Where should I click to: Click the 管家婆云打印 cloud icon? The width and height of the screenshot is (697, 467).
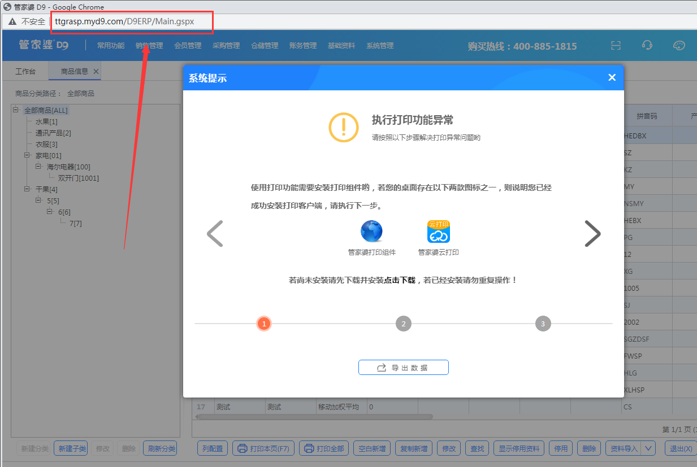(439, 232)
